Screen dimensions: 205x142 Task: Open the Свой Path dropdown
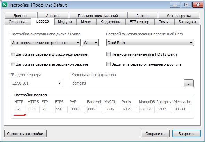point(150,43)
